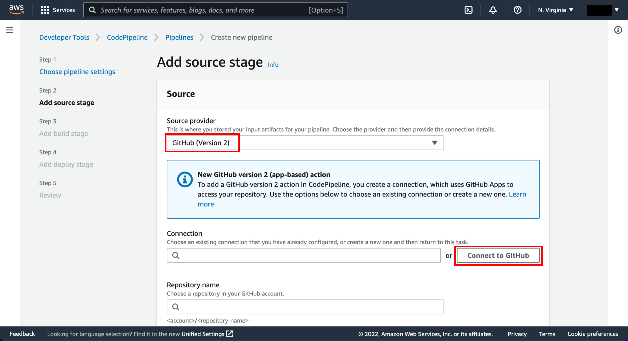628x341 pixels.
Task: Click the 'Step 5' label
Action: (x=48, y=183)
